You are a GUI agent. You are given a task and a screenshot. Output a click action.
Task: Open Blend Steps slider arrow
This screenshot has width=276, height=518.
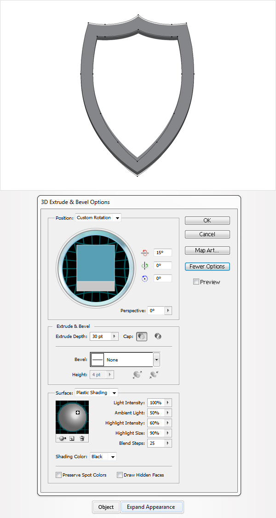pos(168,443)
